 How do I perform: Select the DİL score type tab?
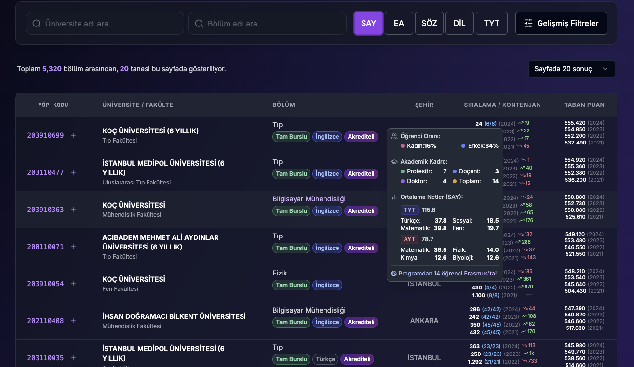(x=459, y=23)
